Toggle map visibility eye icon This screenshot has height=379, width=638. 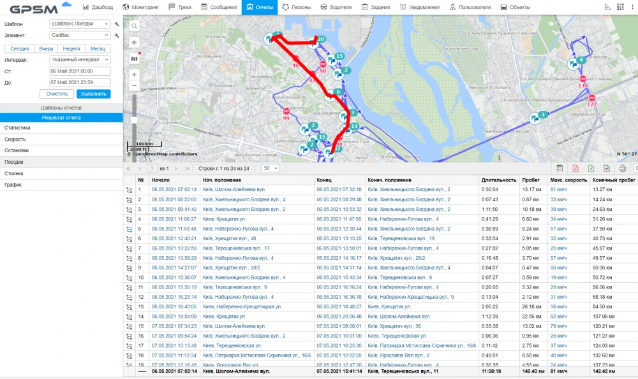[x=134, y=42]
